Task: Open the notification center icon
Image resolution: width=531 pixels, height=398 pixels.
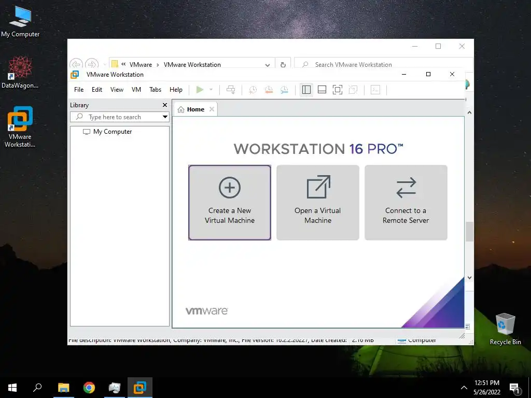Action: pos(515,388)
